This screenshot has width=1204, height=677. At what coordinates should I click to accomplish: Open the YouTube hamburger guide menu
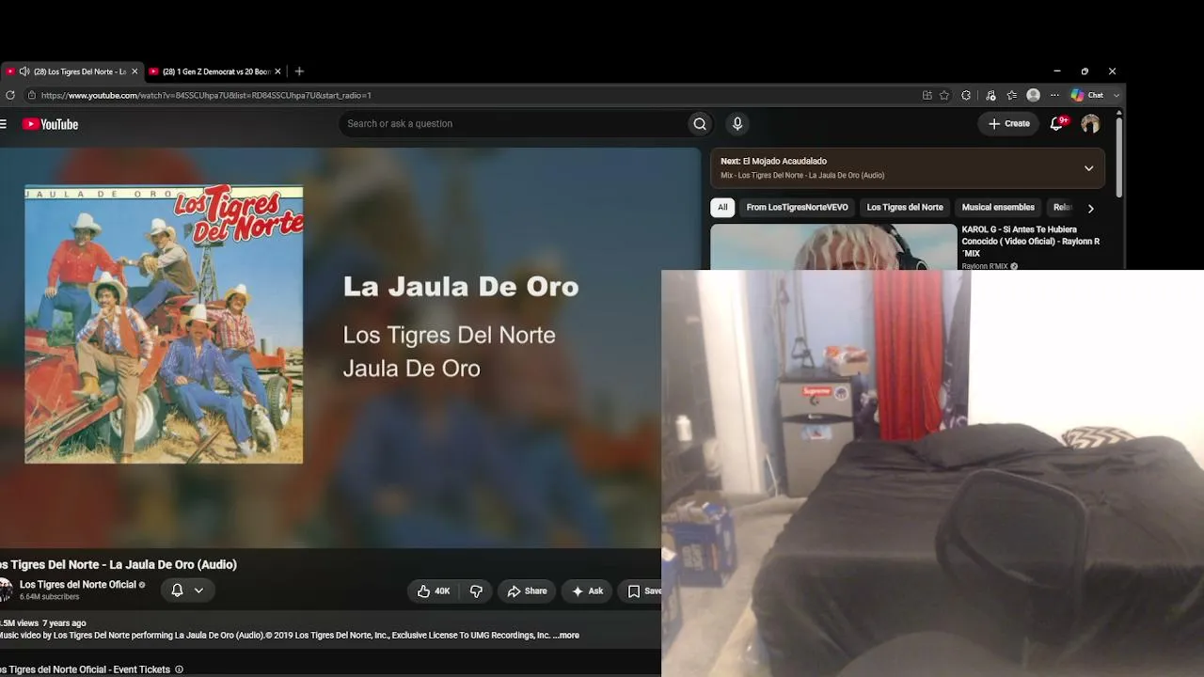3,124
